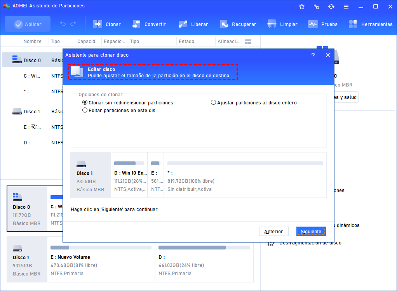Open the Prueba test tool
The image size is (397, 291).
323,24
